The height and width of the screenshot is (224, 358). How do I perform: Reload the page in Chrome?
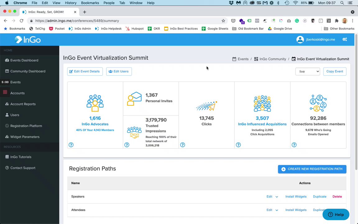(21, 21)
